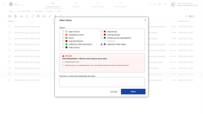
Task: Click the status update reason text field
Action: 102,82
